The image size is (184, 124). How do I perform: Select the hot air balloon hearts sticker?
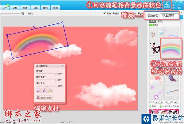[x=156, y=34]
